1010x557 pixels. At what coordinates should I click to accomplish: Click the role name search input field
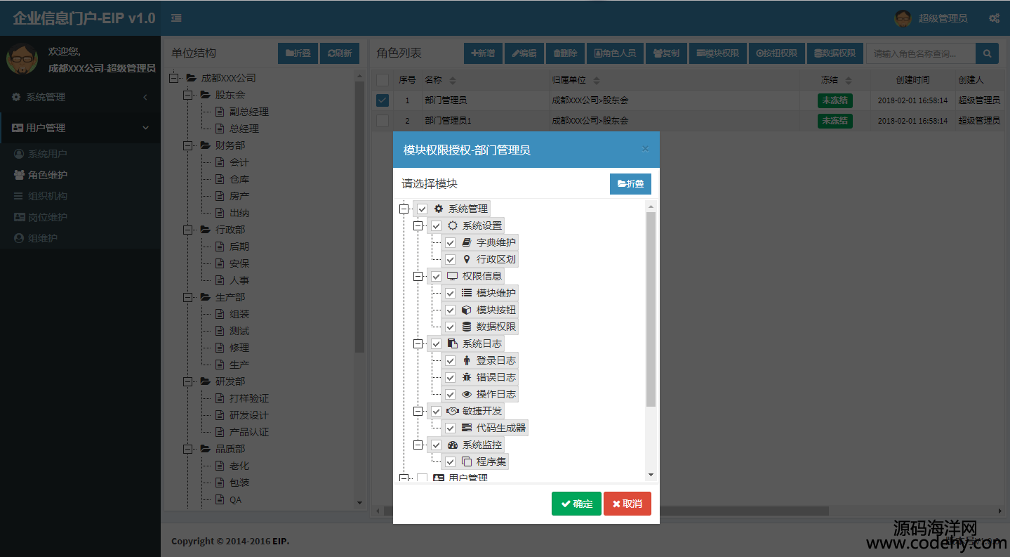[x=921, y=53]
